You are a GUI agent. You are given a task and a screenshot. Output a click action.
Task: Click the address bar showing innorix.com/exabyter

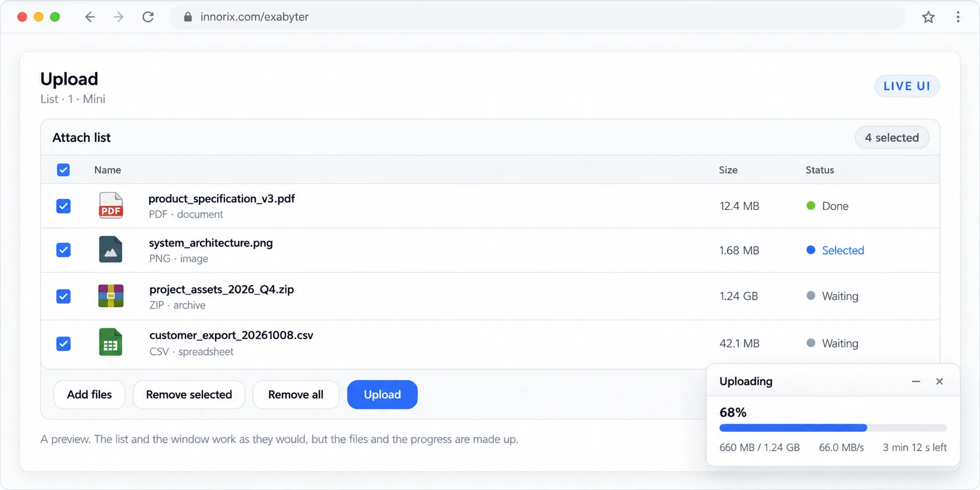pyautogui.click(x=537, y=17)
